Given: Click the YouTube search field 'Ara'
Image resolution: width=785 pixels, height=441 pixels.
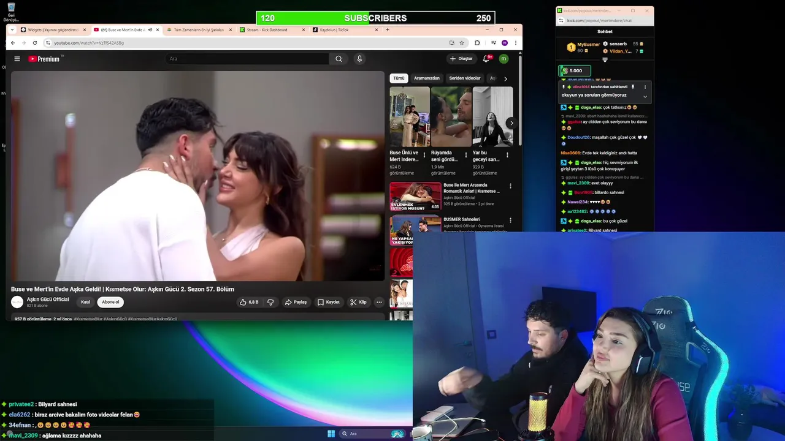Looking at the screenshot, I should [x=247, y=59].
